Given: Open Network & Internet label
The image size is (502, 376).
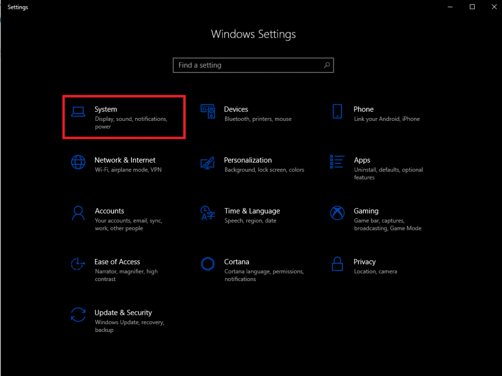Looking at the screenshot, I should coord(125,160).
